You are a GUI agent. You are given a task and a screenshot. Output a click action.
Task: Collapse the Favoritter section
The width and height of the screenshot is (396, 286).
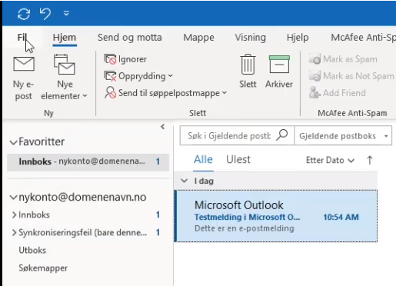[13, 142]
